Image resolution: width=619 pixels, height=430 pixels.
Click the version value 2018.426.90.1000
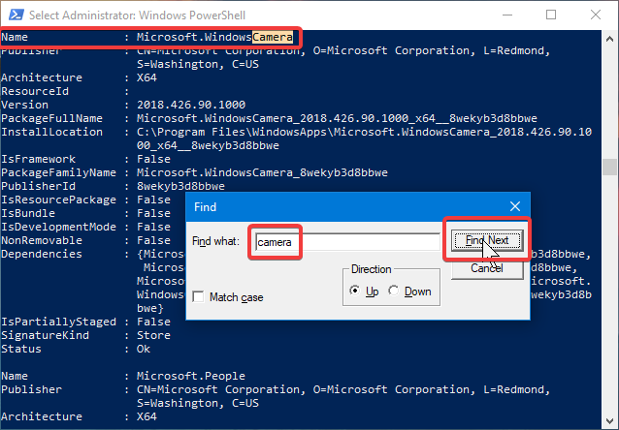click(191, 105)
